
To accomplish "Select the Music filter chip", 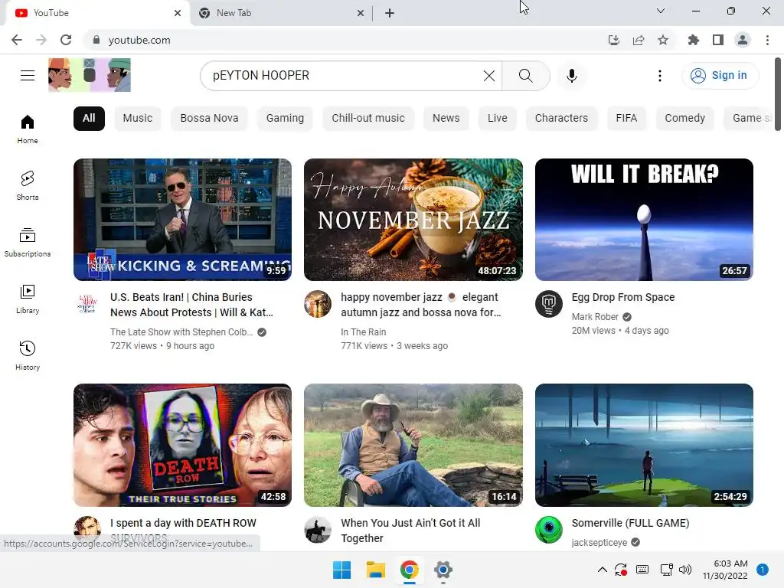I will [x=138, y=118].
